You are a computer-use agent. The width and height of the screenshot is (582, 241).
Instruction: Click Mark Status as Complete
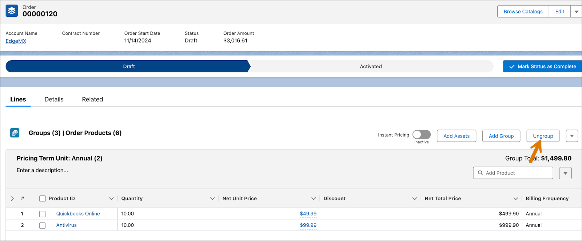[542, 66]
